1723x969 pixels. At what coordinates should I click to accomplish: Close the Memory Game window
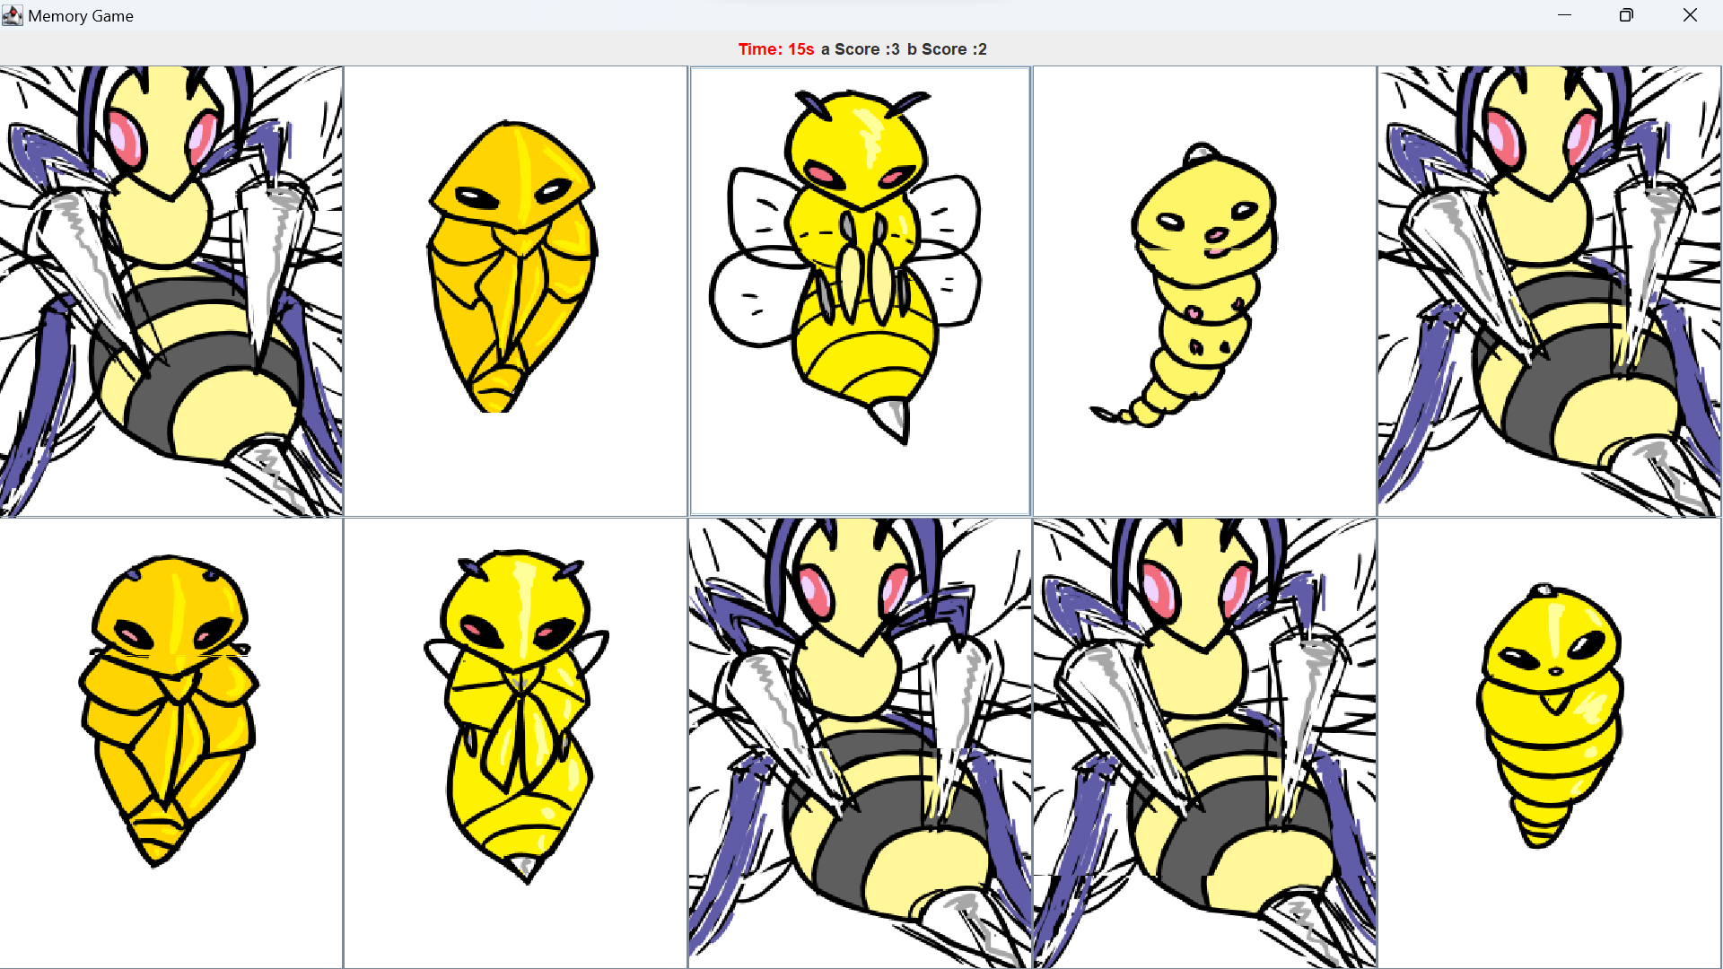(x=1690, y=15)
